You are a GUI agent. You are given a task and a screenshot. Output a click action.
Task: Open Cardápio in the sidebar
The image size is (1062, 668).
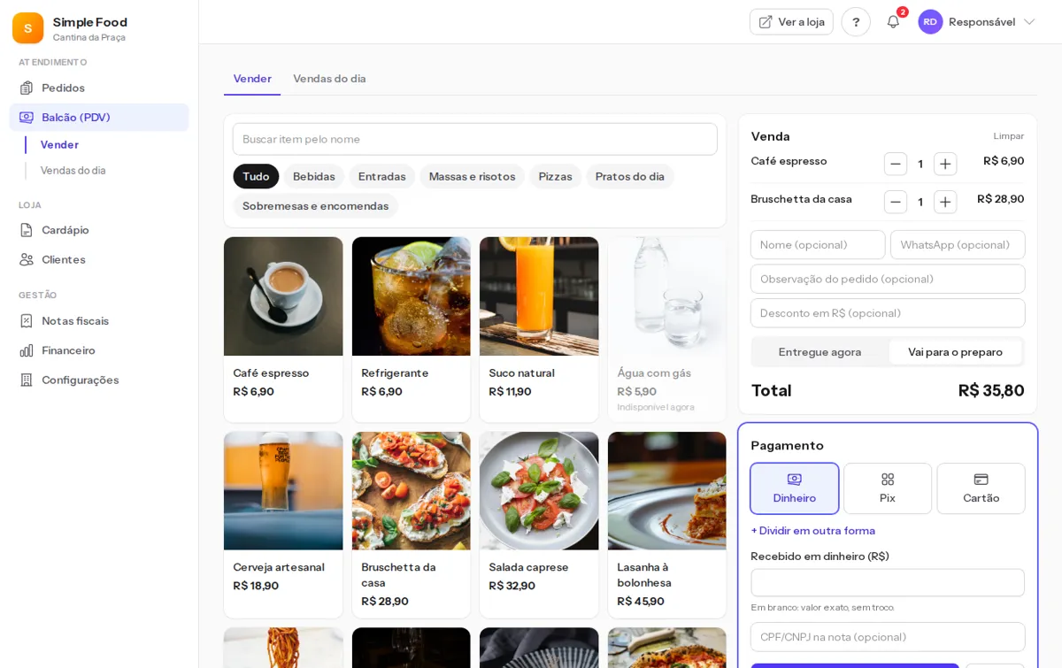99,230
